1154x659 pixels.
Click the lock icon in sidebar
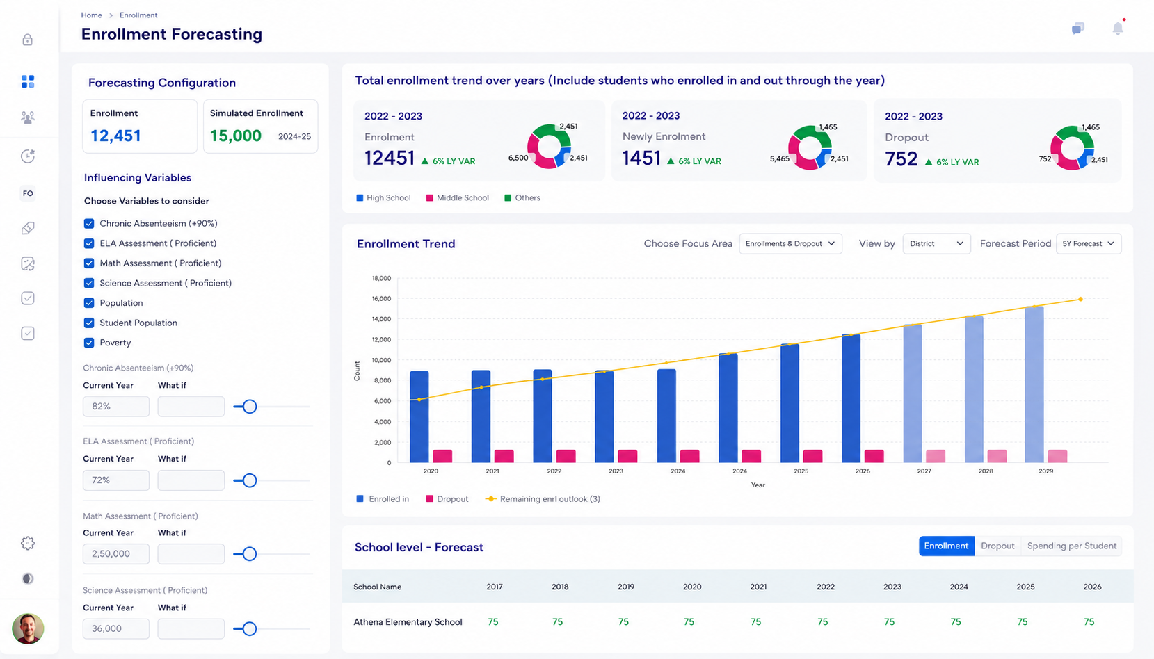pos(28,40)
